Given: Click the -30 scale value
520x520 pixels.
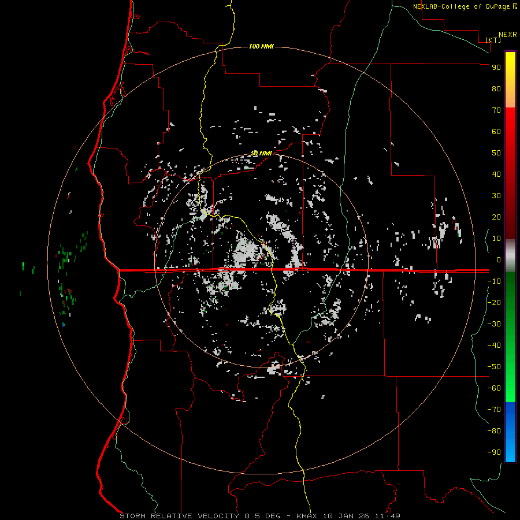Looking at the screenshot, I should pyautogui.click(x=494, y=324).
